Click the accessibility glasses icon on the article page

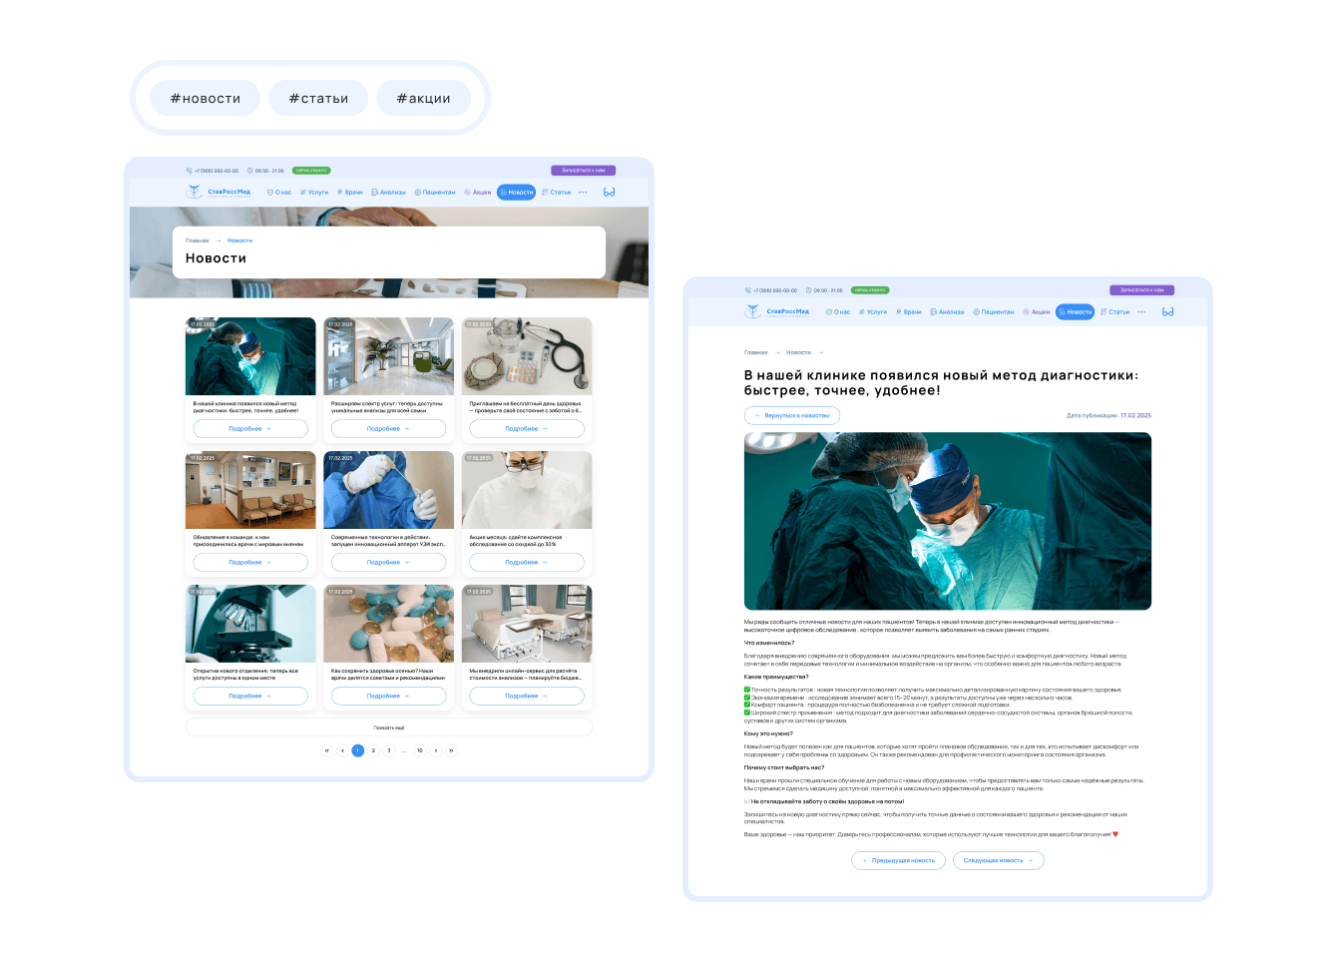1167,311
